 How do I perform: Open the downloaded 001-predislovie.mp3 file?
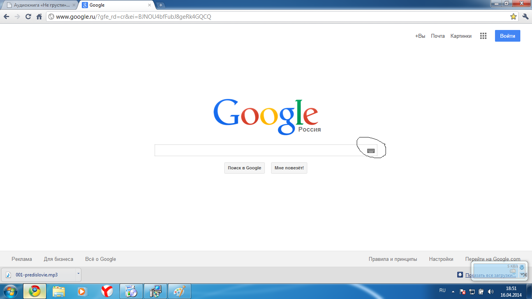[x=37, y=275]
